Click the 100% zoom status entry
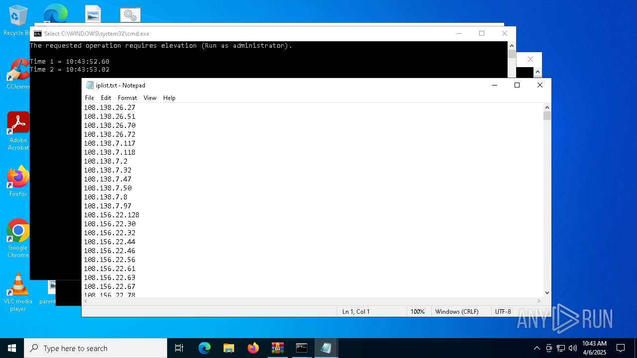The height and width of the screenshot is (358, 637). [418, 312]
